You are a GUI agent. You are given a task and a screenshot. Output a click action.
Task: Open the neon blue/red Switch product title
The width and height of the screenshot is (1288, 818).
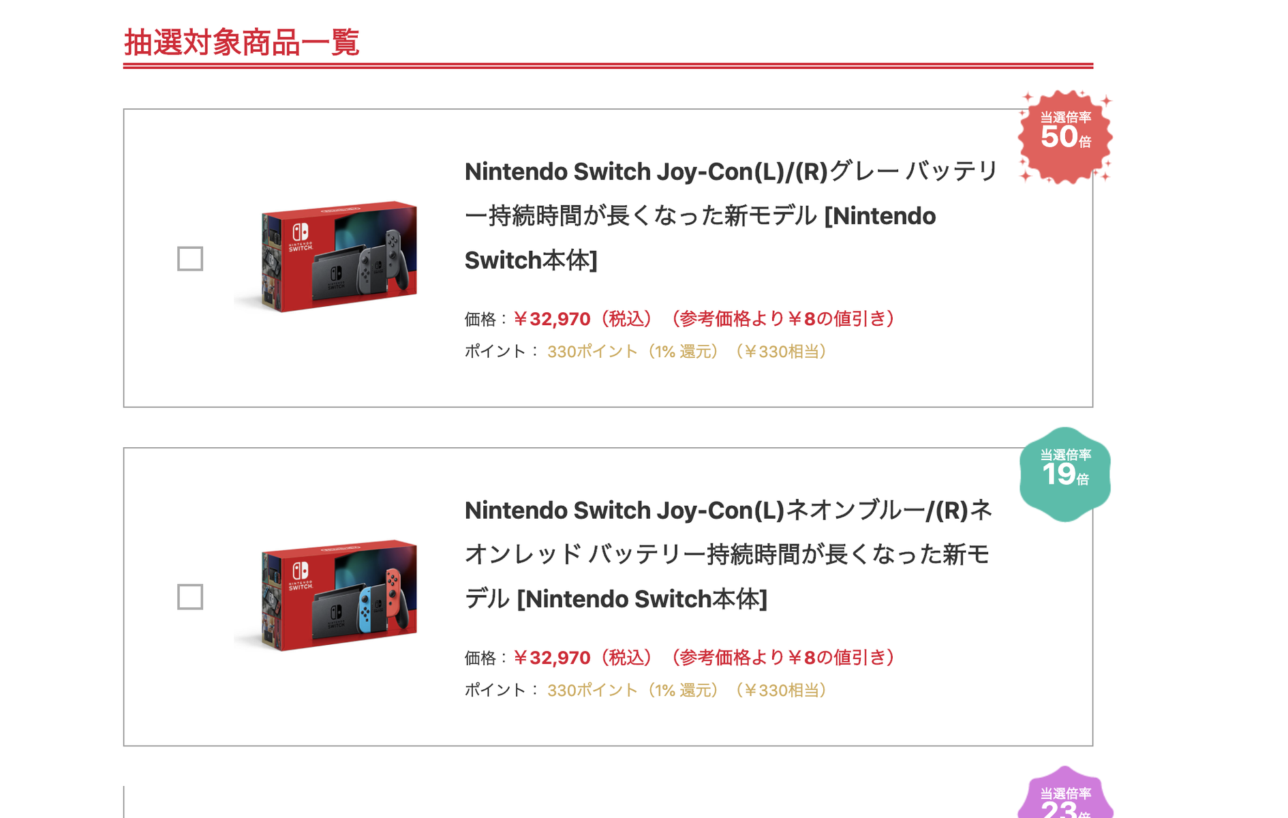pos(729,554)
